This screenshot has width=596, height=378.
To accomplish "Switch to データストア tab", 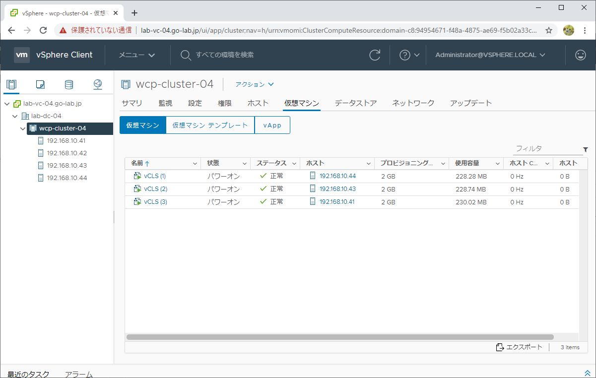I will [x=356, y=103].
